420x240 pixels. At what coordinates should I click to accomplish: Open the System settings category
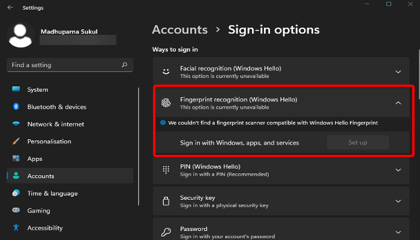[37, 89]
